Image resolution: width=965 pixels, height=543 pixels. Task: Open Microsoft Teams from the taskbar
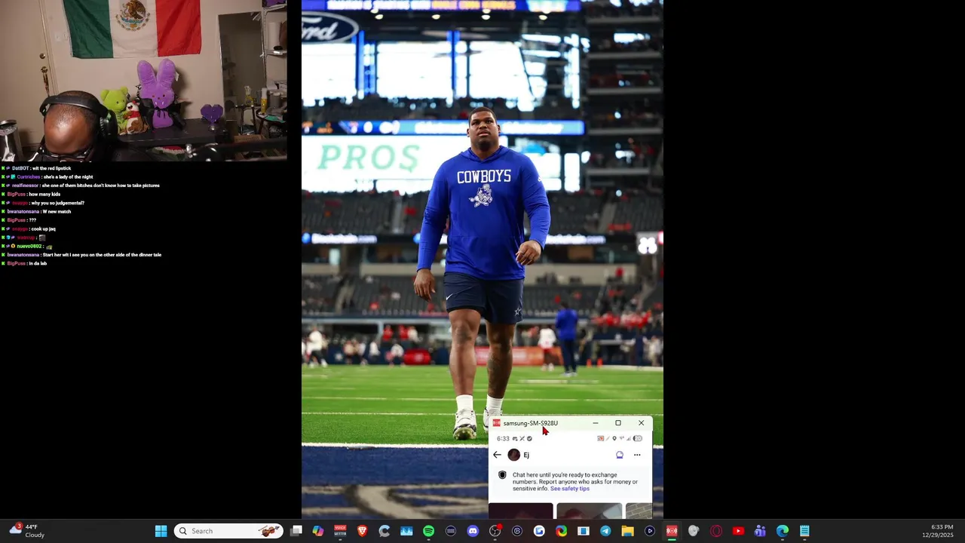pyautogui.click(x=760, y=531)
